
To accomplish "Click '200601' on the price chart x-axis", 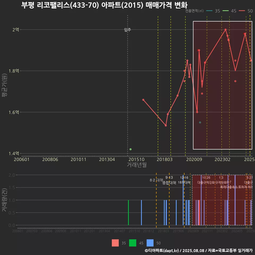I will pos(22,159).
